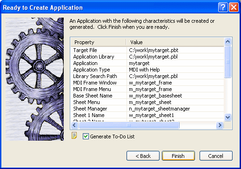Click the value m_mytarget_frame
This screenshot has height=169, width=241.
point(150,89)
